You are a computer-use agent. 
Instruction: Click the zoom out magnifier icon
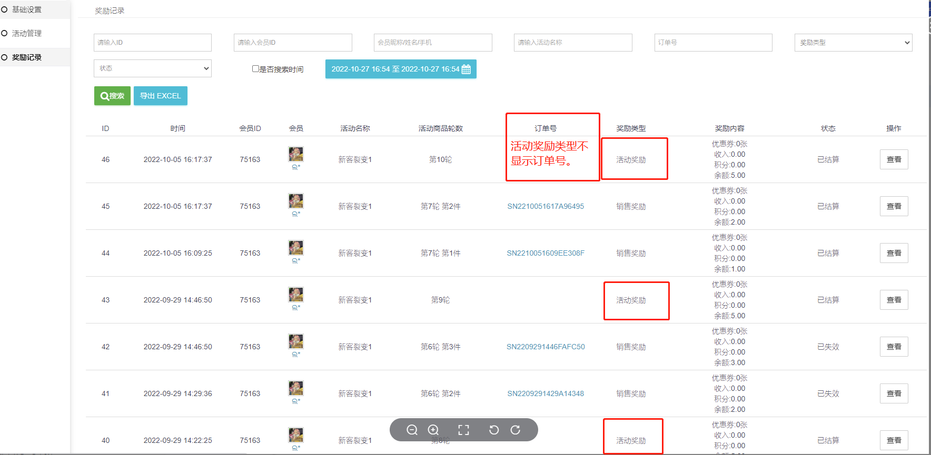pyautogui.click(x=412, y=430)
